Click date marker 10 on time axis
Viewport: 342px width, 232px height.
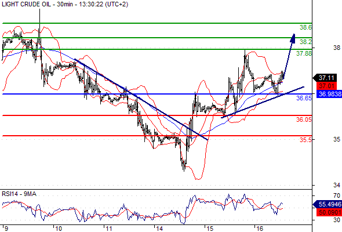coord(58,229)
